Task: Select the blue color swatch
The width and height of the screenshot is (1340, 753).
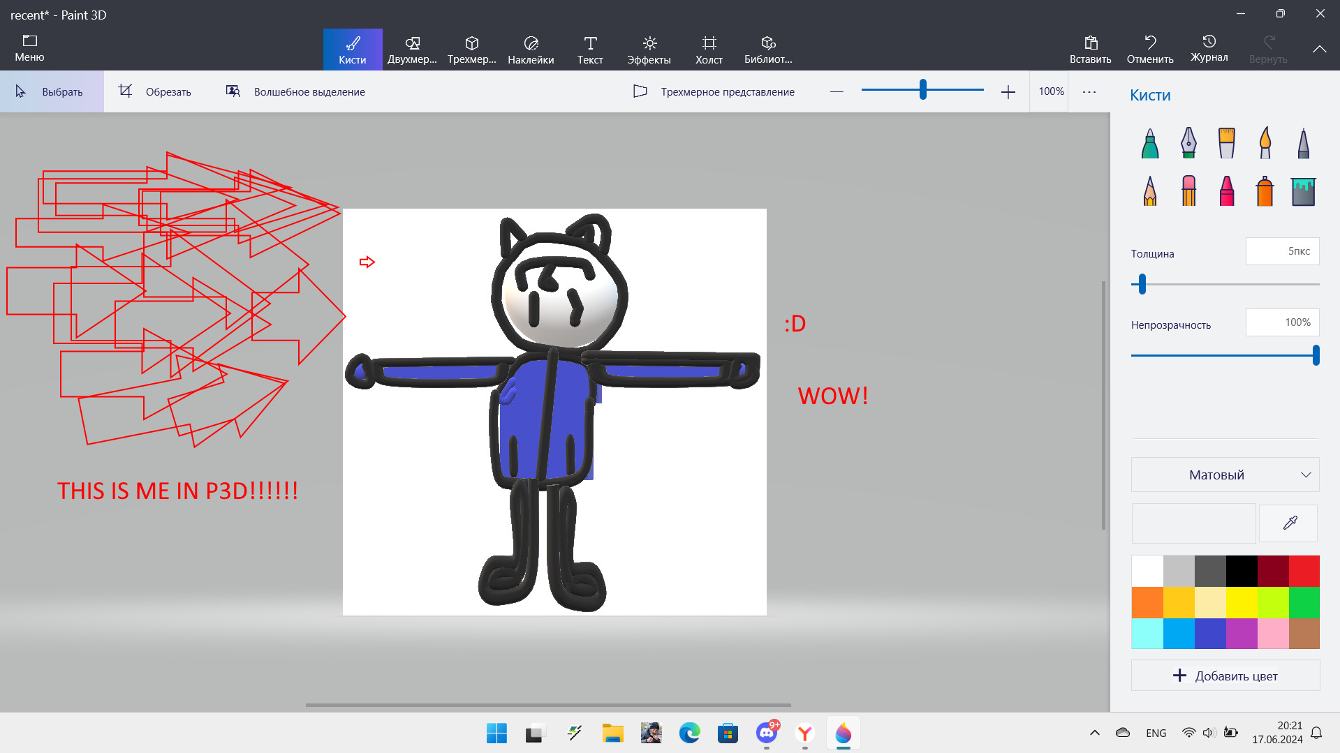Action: click(x=1210, y=634)
